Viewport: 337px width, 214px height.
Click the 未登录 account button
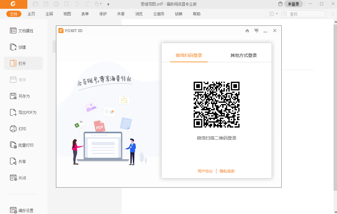(293, 4)
